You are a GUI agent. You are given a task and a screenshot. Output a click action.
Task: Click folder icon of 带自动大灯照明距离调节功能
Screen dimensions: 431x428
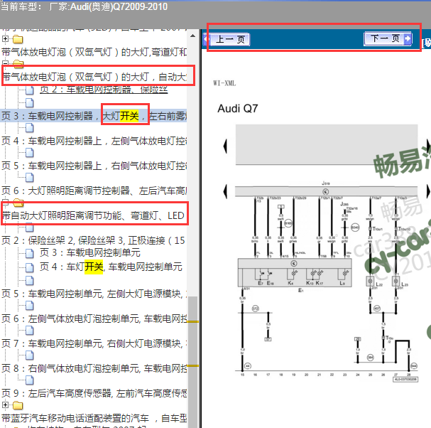click(x=18, y=203)
